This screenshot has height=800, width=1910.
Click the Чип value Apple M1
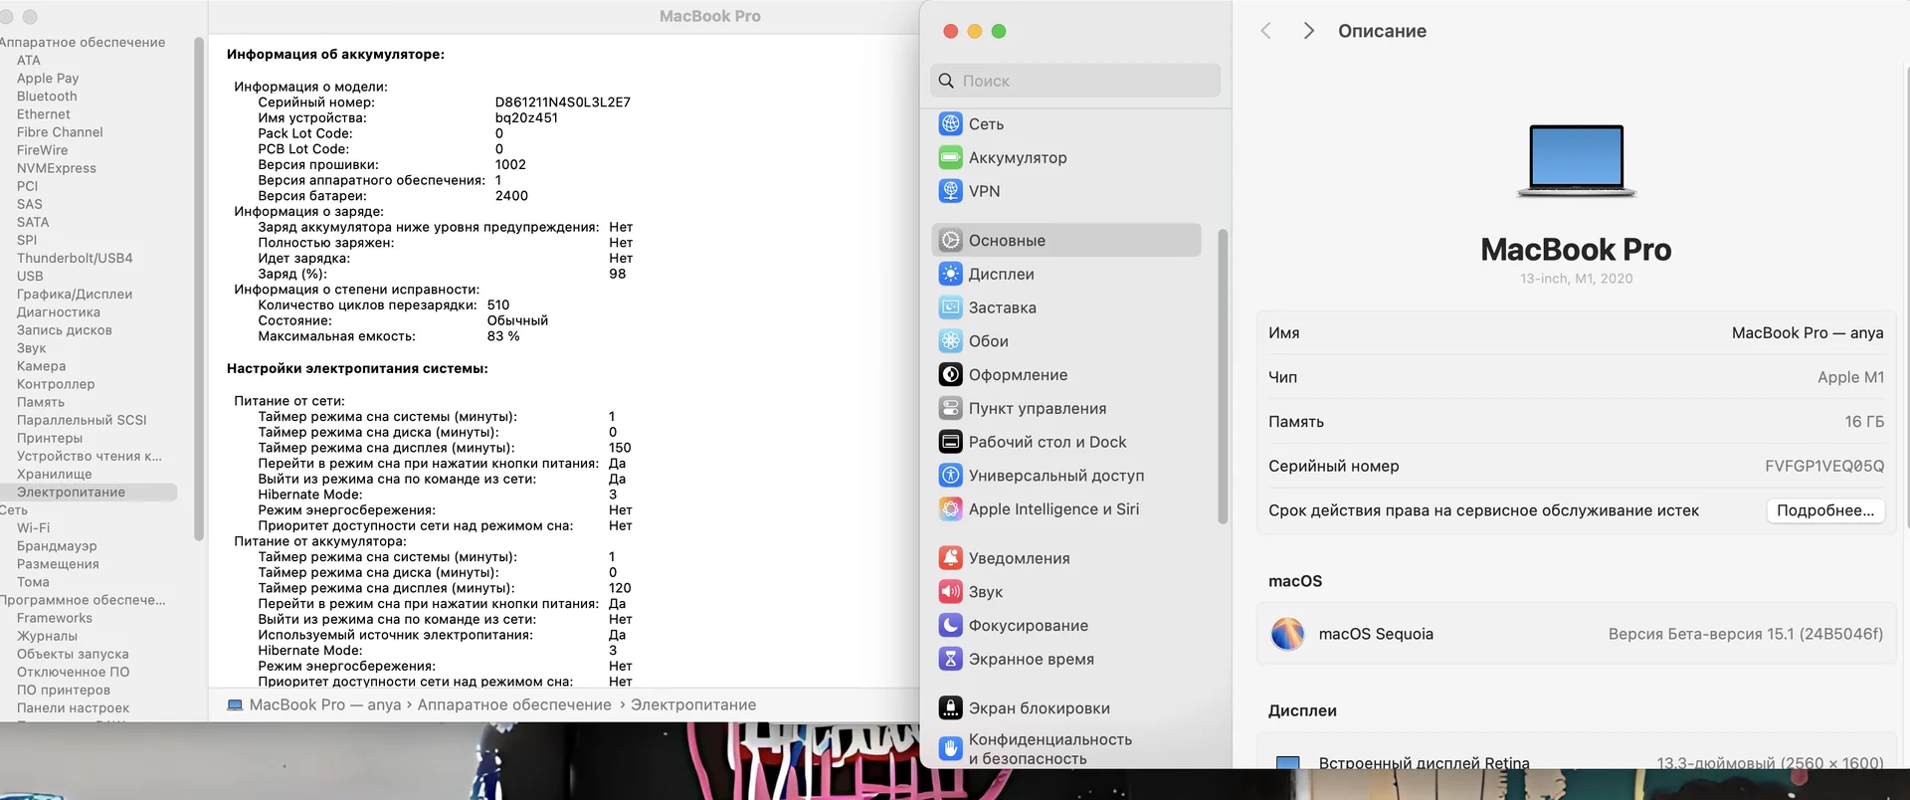point(1850,377)
